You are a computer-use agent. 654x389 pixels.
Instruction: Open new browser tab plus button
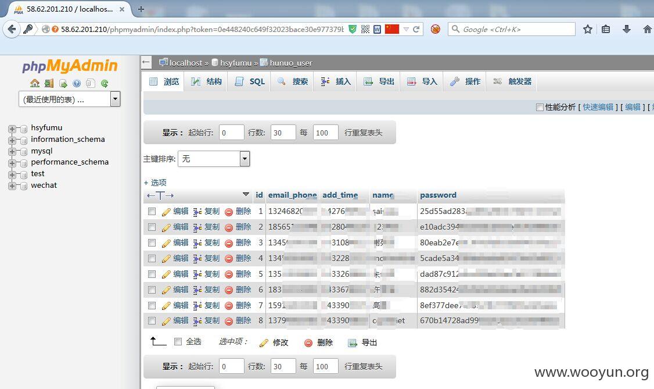pyautogui.click(x=141, y=9)
